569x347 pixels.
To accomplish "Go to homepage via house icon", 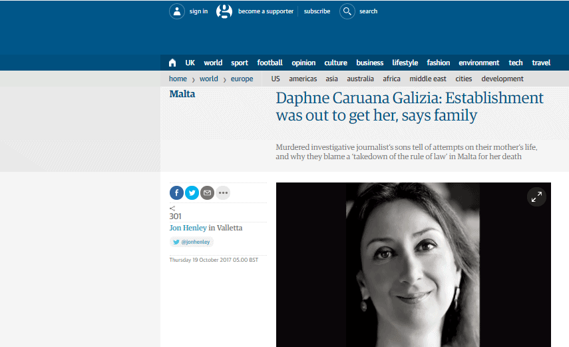I will [x=172, y=63].
